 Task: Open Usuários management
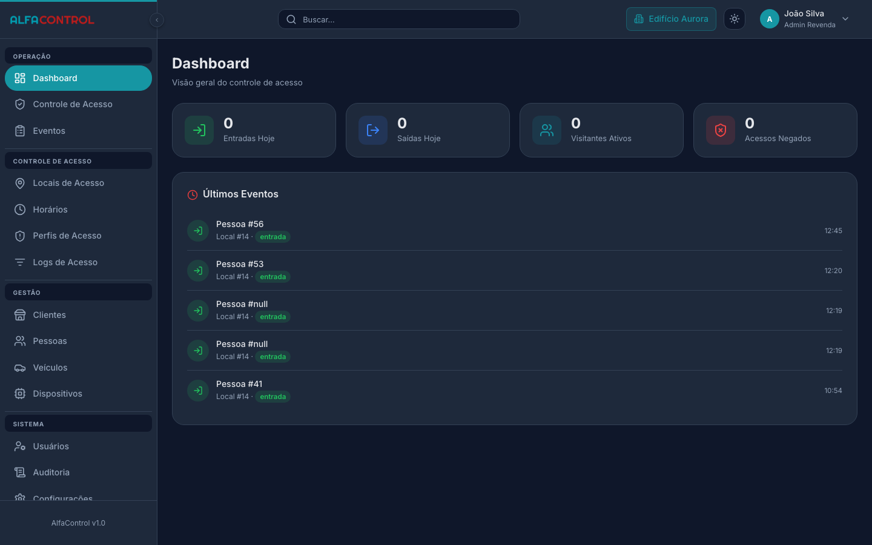[x=78, y=446]
